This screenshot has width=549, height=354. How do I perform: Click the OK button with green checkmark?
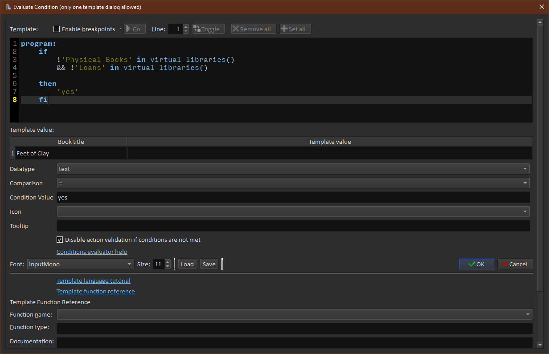tap(476, 264)
